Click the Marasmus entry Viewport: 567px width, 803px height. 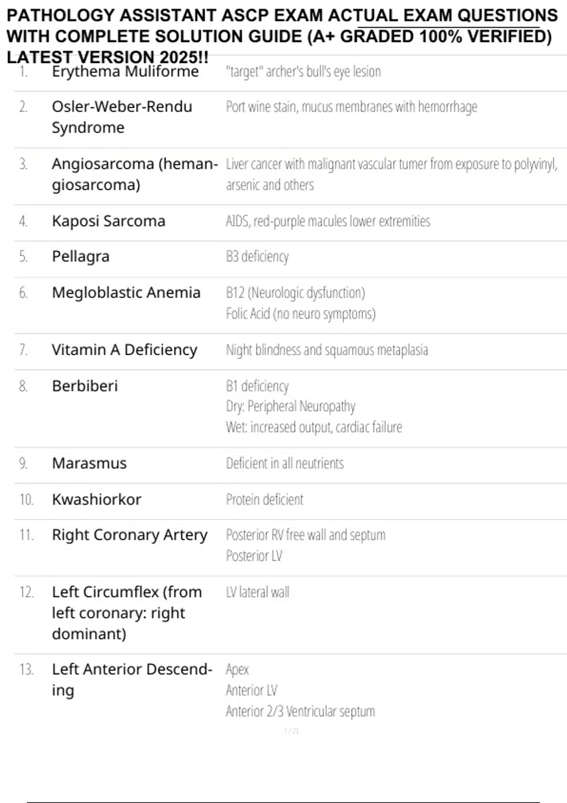(x=89, y=463)
